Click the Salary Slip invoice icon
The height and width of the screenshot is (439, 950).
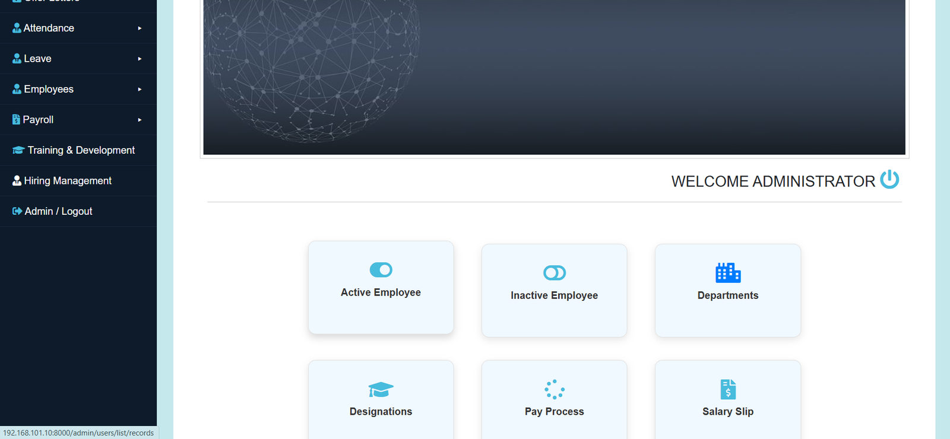point(728,389)
